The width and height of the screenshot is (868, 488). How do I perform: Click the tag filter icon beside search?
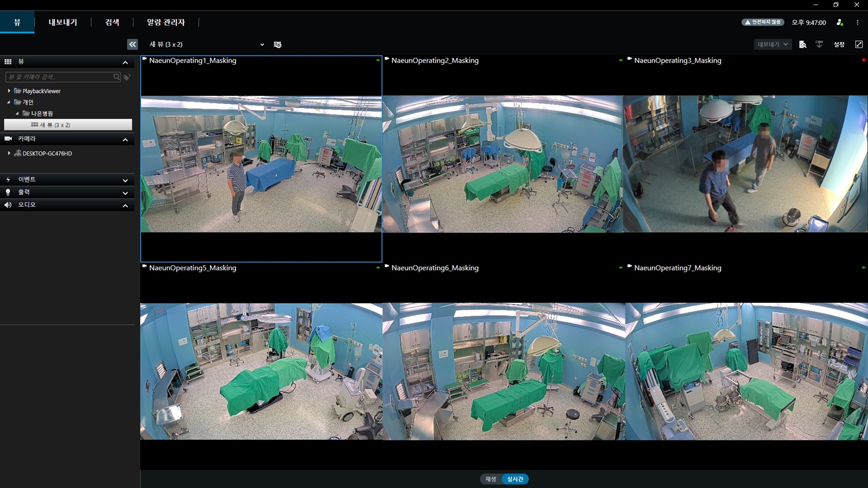(127, 77)
